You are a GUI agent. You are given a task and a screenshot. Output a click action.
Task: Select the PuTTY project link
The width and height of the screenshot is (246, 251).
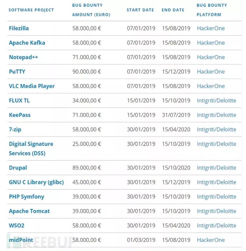pos(17,72)
